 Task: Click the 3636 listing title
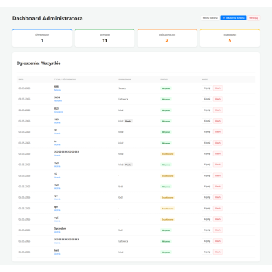57,97
